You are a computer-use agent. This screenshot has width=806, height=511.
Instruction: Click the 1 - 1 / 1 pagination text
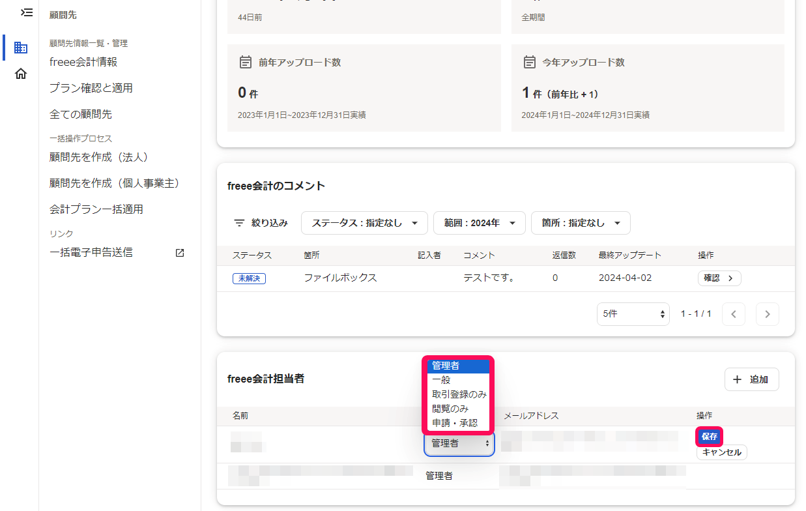click(x=696, y=314)
